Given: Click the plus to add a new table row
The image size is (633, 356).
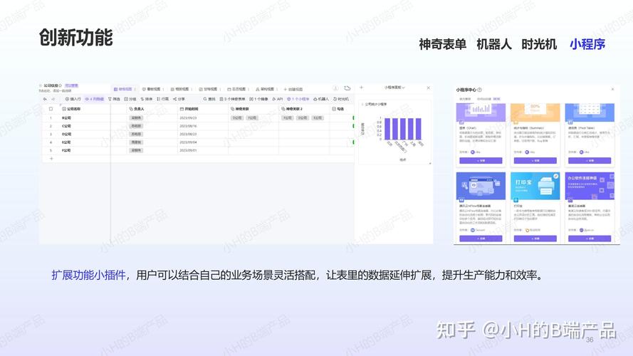Looking at the screenshot, I should (51, 159).
